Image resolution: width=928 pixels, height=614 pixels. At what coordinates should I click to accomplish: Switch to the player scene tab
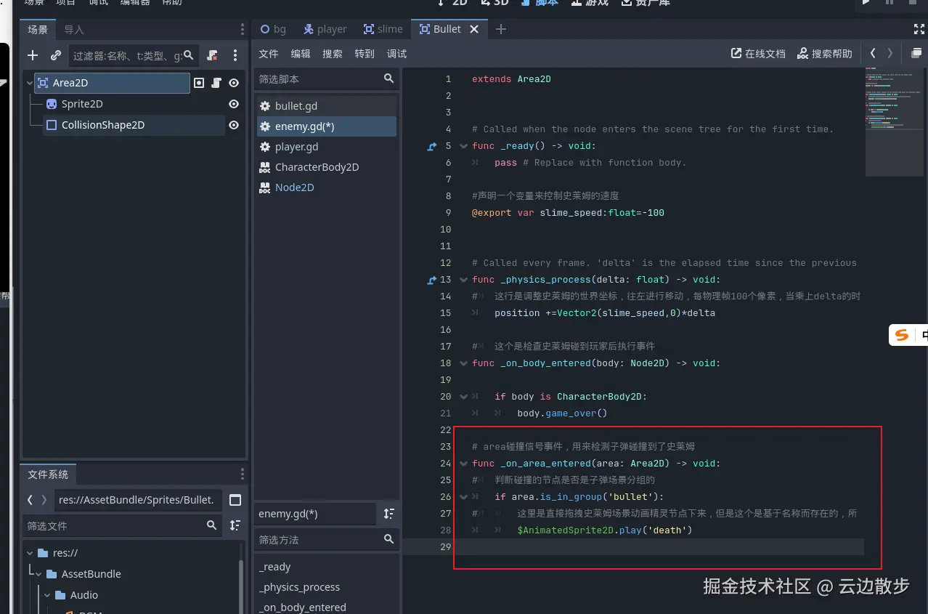pyautogui.click(x=325, y=29)
